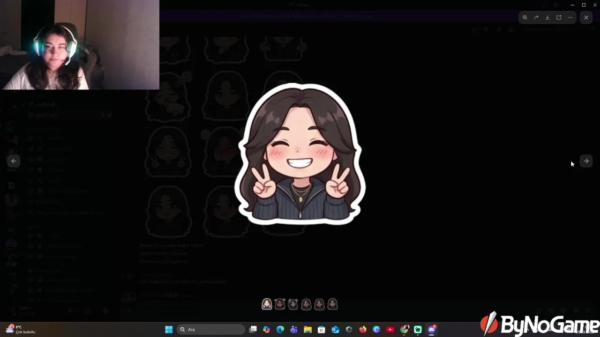600x337 pixels.
Task: Open Task View from the taskbar
Action: (253, 330)
